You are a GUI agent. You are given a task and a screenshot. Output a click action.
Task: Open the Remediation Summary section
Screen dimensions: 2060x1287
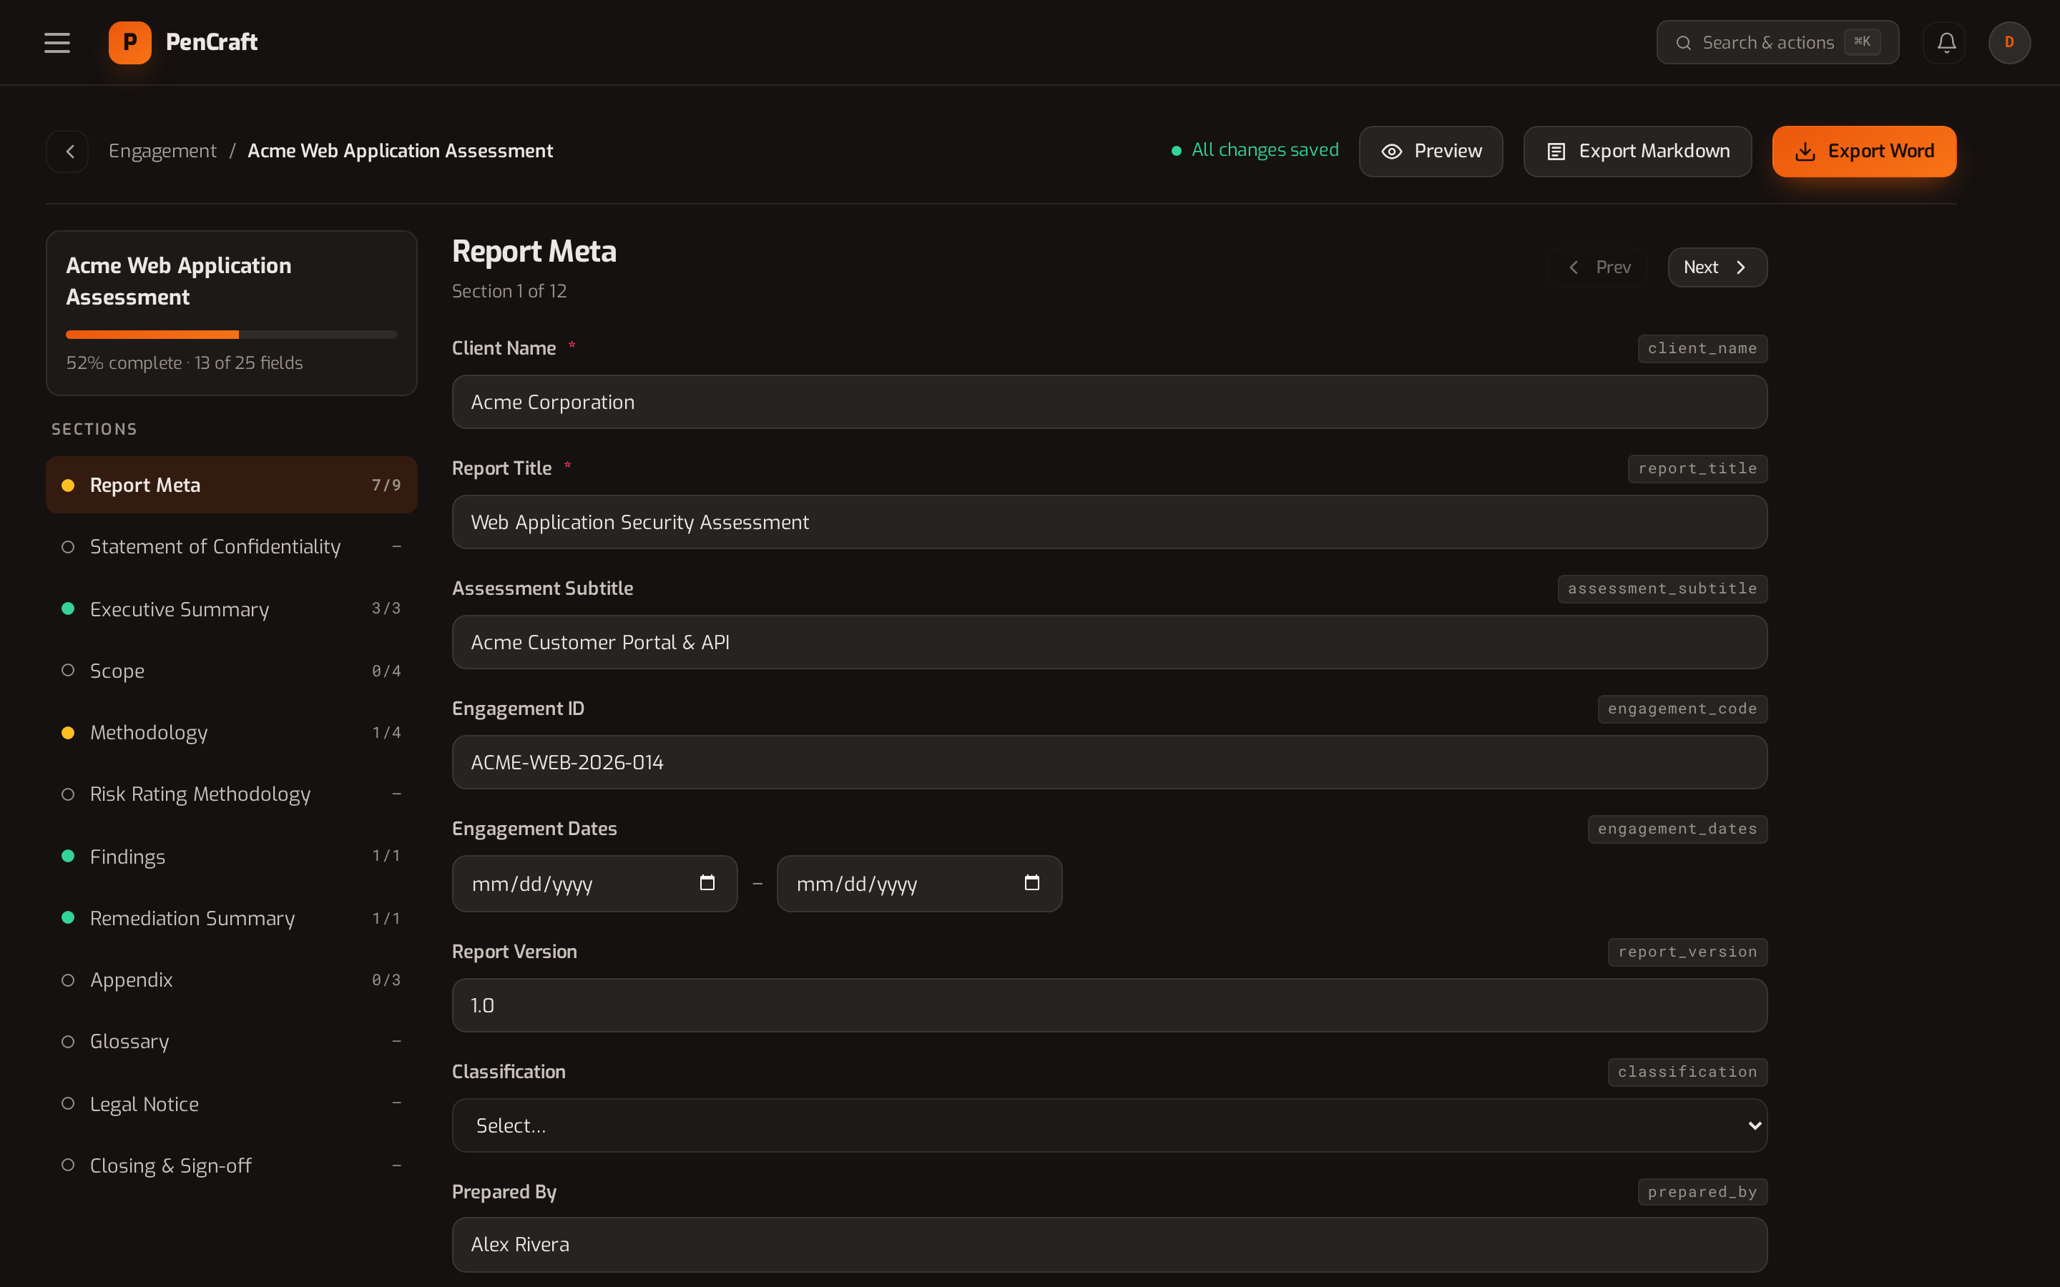232,917
